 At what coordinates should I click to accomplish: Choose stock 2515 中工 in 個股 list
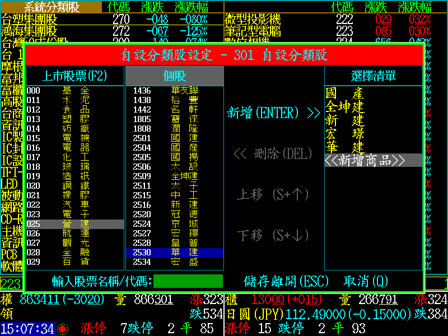[x=174, y=195]
